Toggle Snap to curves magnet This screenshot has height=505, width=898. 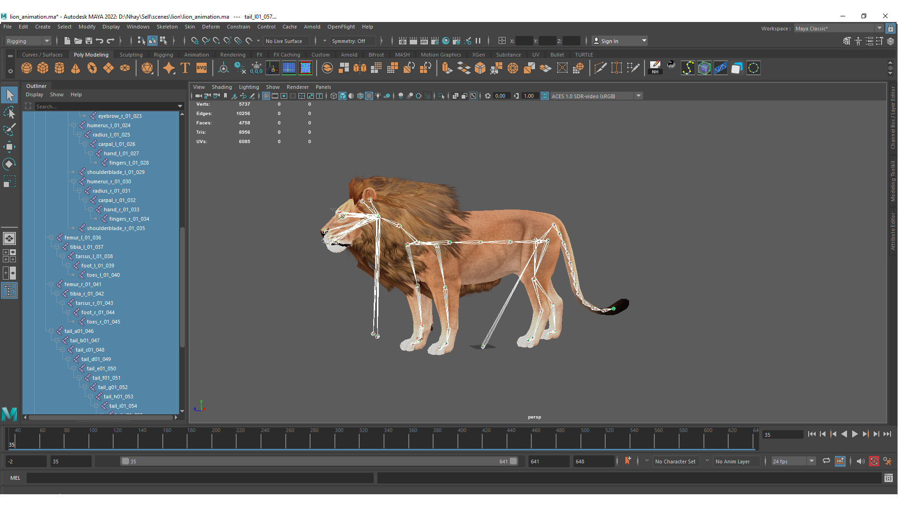206,41
